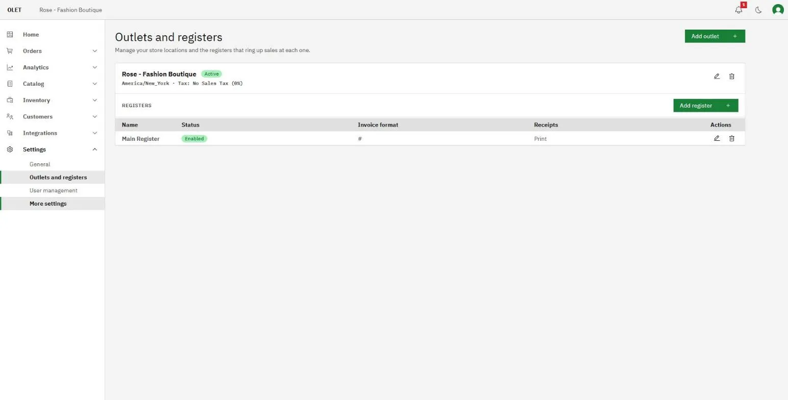Click the plus icon on Add outlet
This screenshot has width=788, height=400.
735,36
